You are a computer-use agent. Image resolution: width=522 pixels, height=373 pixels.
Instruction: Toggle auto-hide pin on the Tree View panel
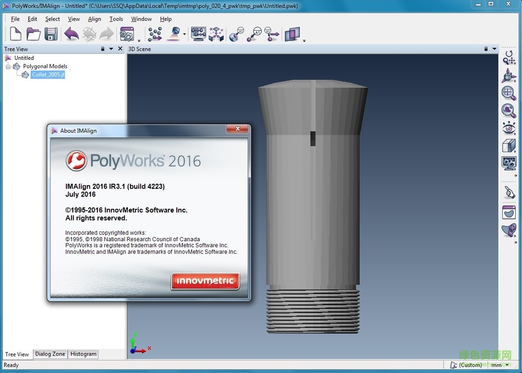point(102,49)
